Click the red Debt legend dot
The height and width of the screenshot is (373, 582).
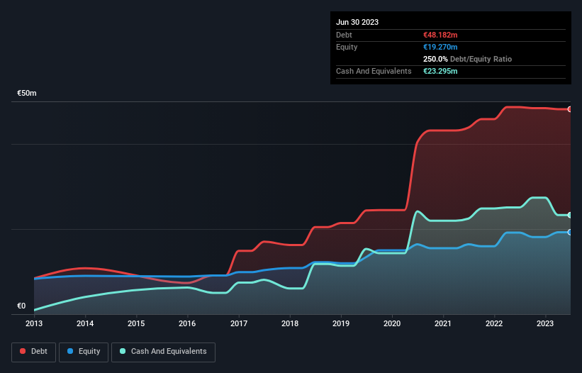point(23,351)
